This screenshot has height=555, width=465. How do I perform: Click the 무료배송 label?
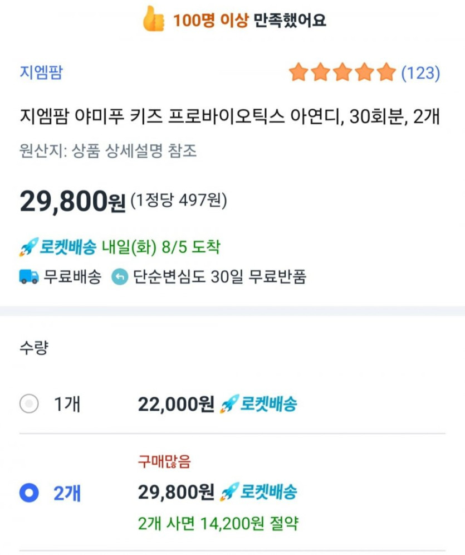point(72,277)
